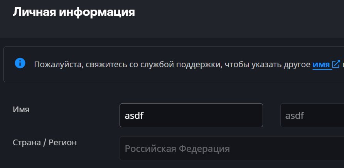Focus the editable "asdf" name input field
Image resolution: width=344 pixels, height=168 pixels.
click(x=191, y=115)
